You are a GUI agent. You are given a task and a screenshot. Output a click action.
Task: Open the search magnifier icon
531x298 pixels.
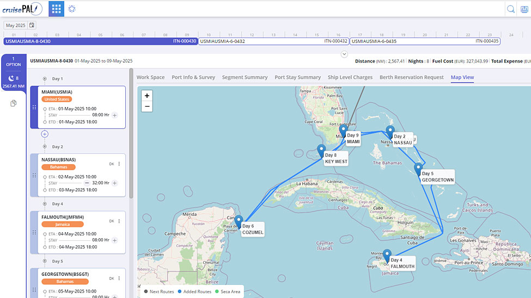(x=511, y=9)
